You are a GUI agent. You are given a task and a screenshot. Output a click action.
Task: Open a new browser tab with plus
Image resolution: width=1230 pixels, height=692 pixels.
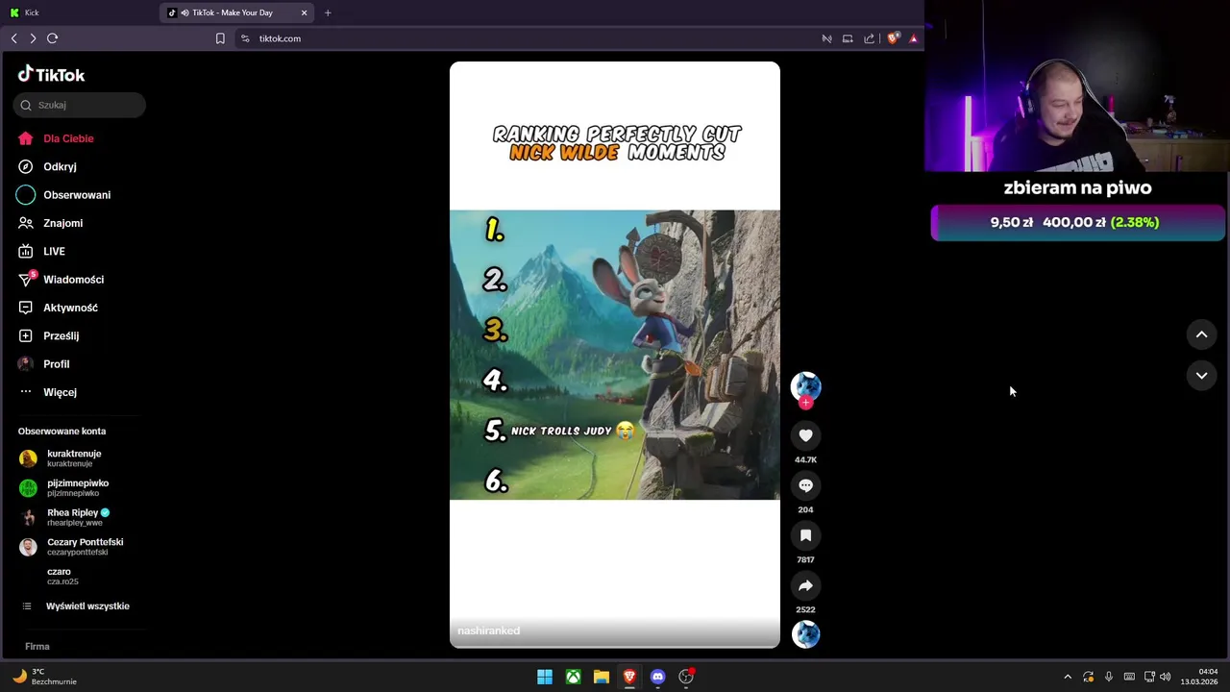pyautogui.click(x=328, y=12)
